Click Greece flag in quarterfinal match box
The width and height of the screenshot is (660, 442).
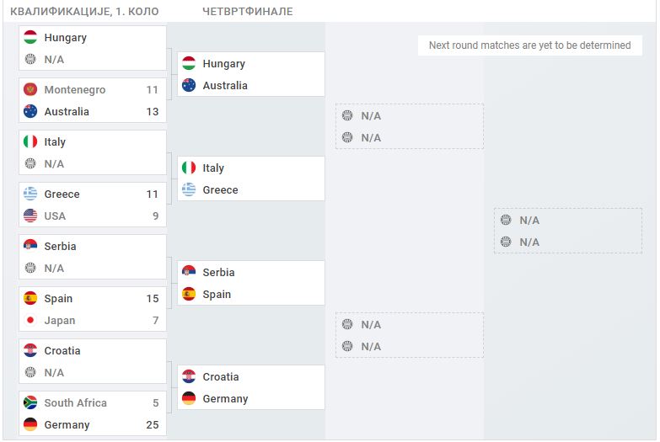[189, 189]
